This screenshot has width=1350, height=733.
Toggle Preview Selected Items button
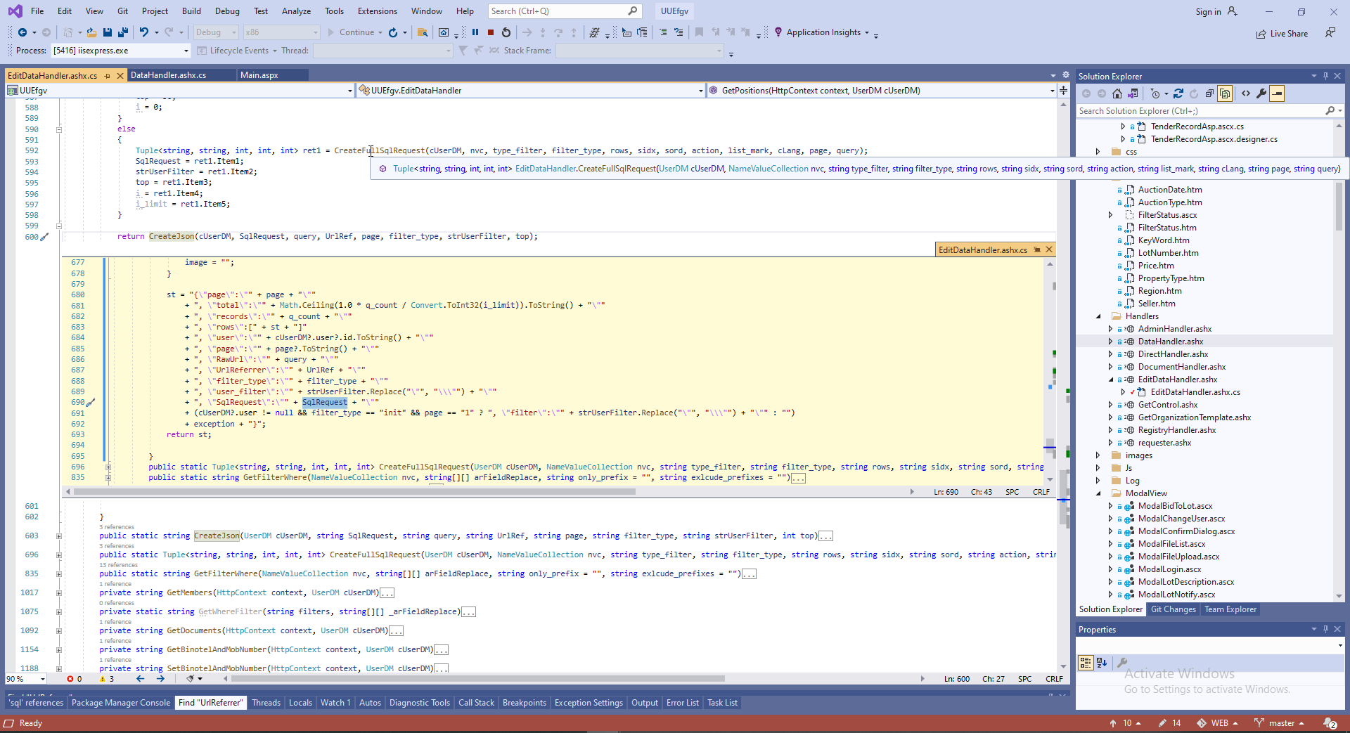[x=1277, y=93]
